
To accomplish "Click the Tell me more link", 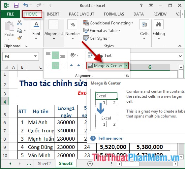I will click(110, 138).
